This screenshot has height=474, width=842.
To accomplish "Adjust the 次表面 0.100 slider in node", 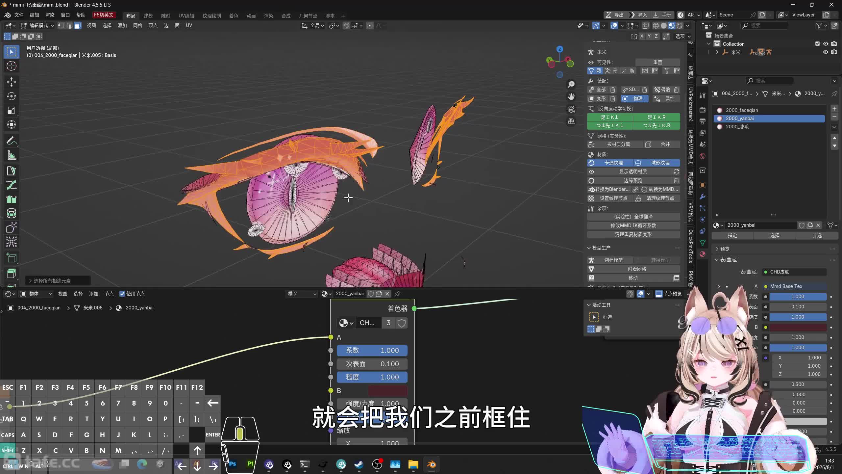I will tap(372, 364).
